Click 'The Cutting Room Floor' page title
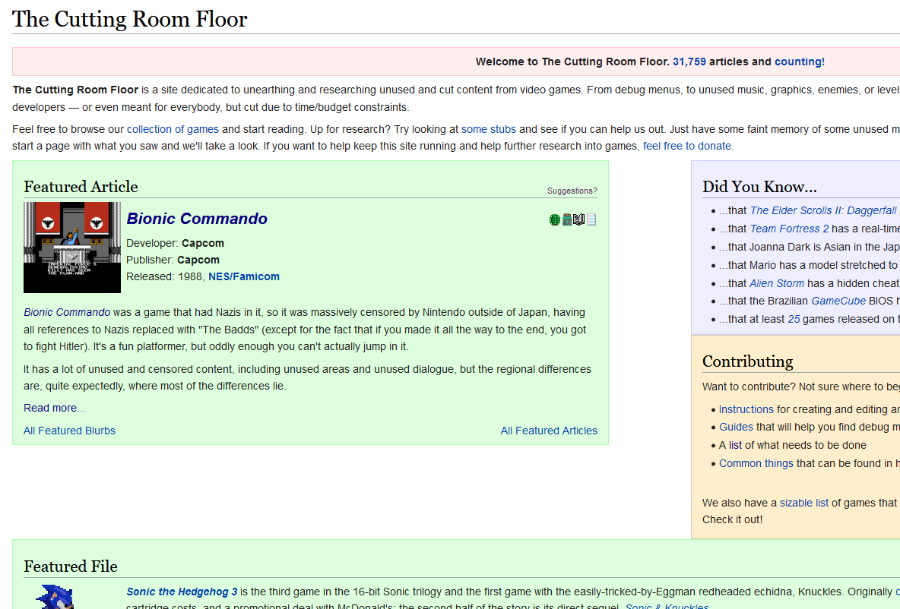Image resolution: width=900 pixels, height=609 pixels. [x=130, y=19]
